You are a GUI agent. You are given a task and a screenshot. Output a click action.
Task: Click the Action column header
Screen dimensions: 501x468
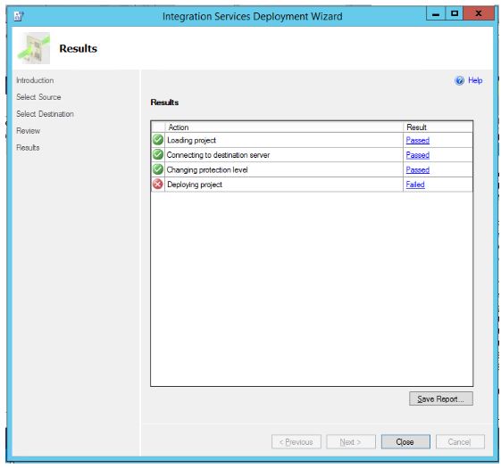pyautogui.click(x=284, y=127)
